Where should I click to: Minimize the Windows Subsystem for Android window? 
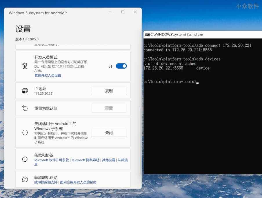coord(110,12)
